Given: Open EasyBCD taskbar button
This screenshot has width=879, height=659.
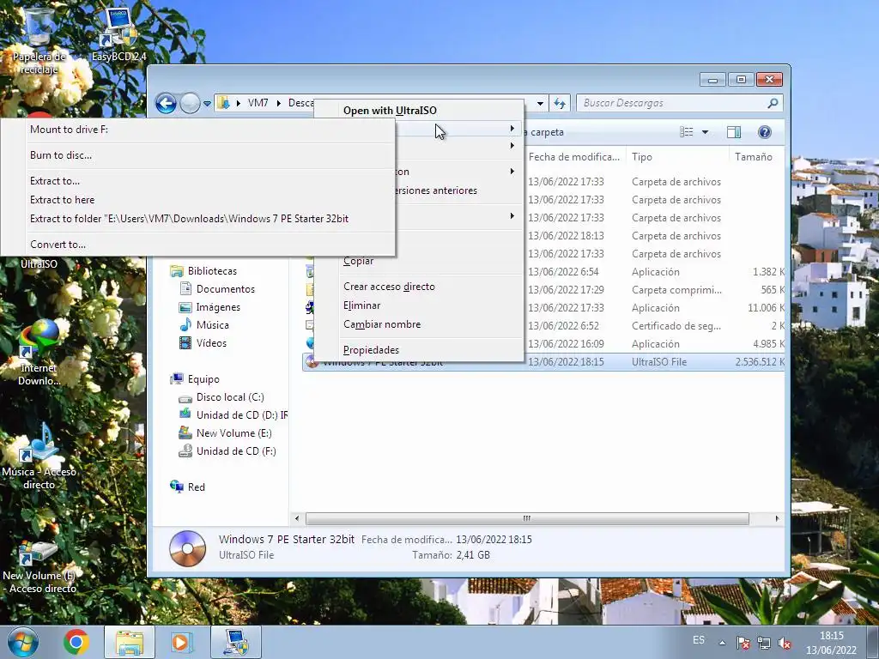Looking at the screenshot, I should [236, 642].
